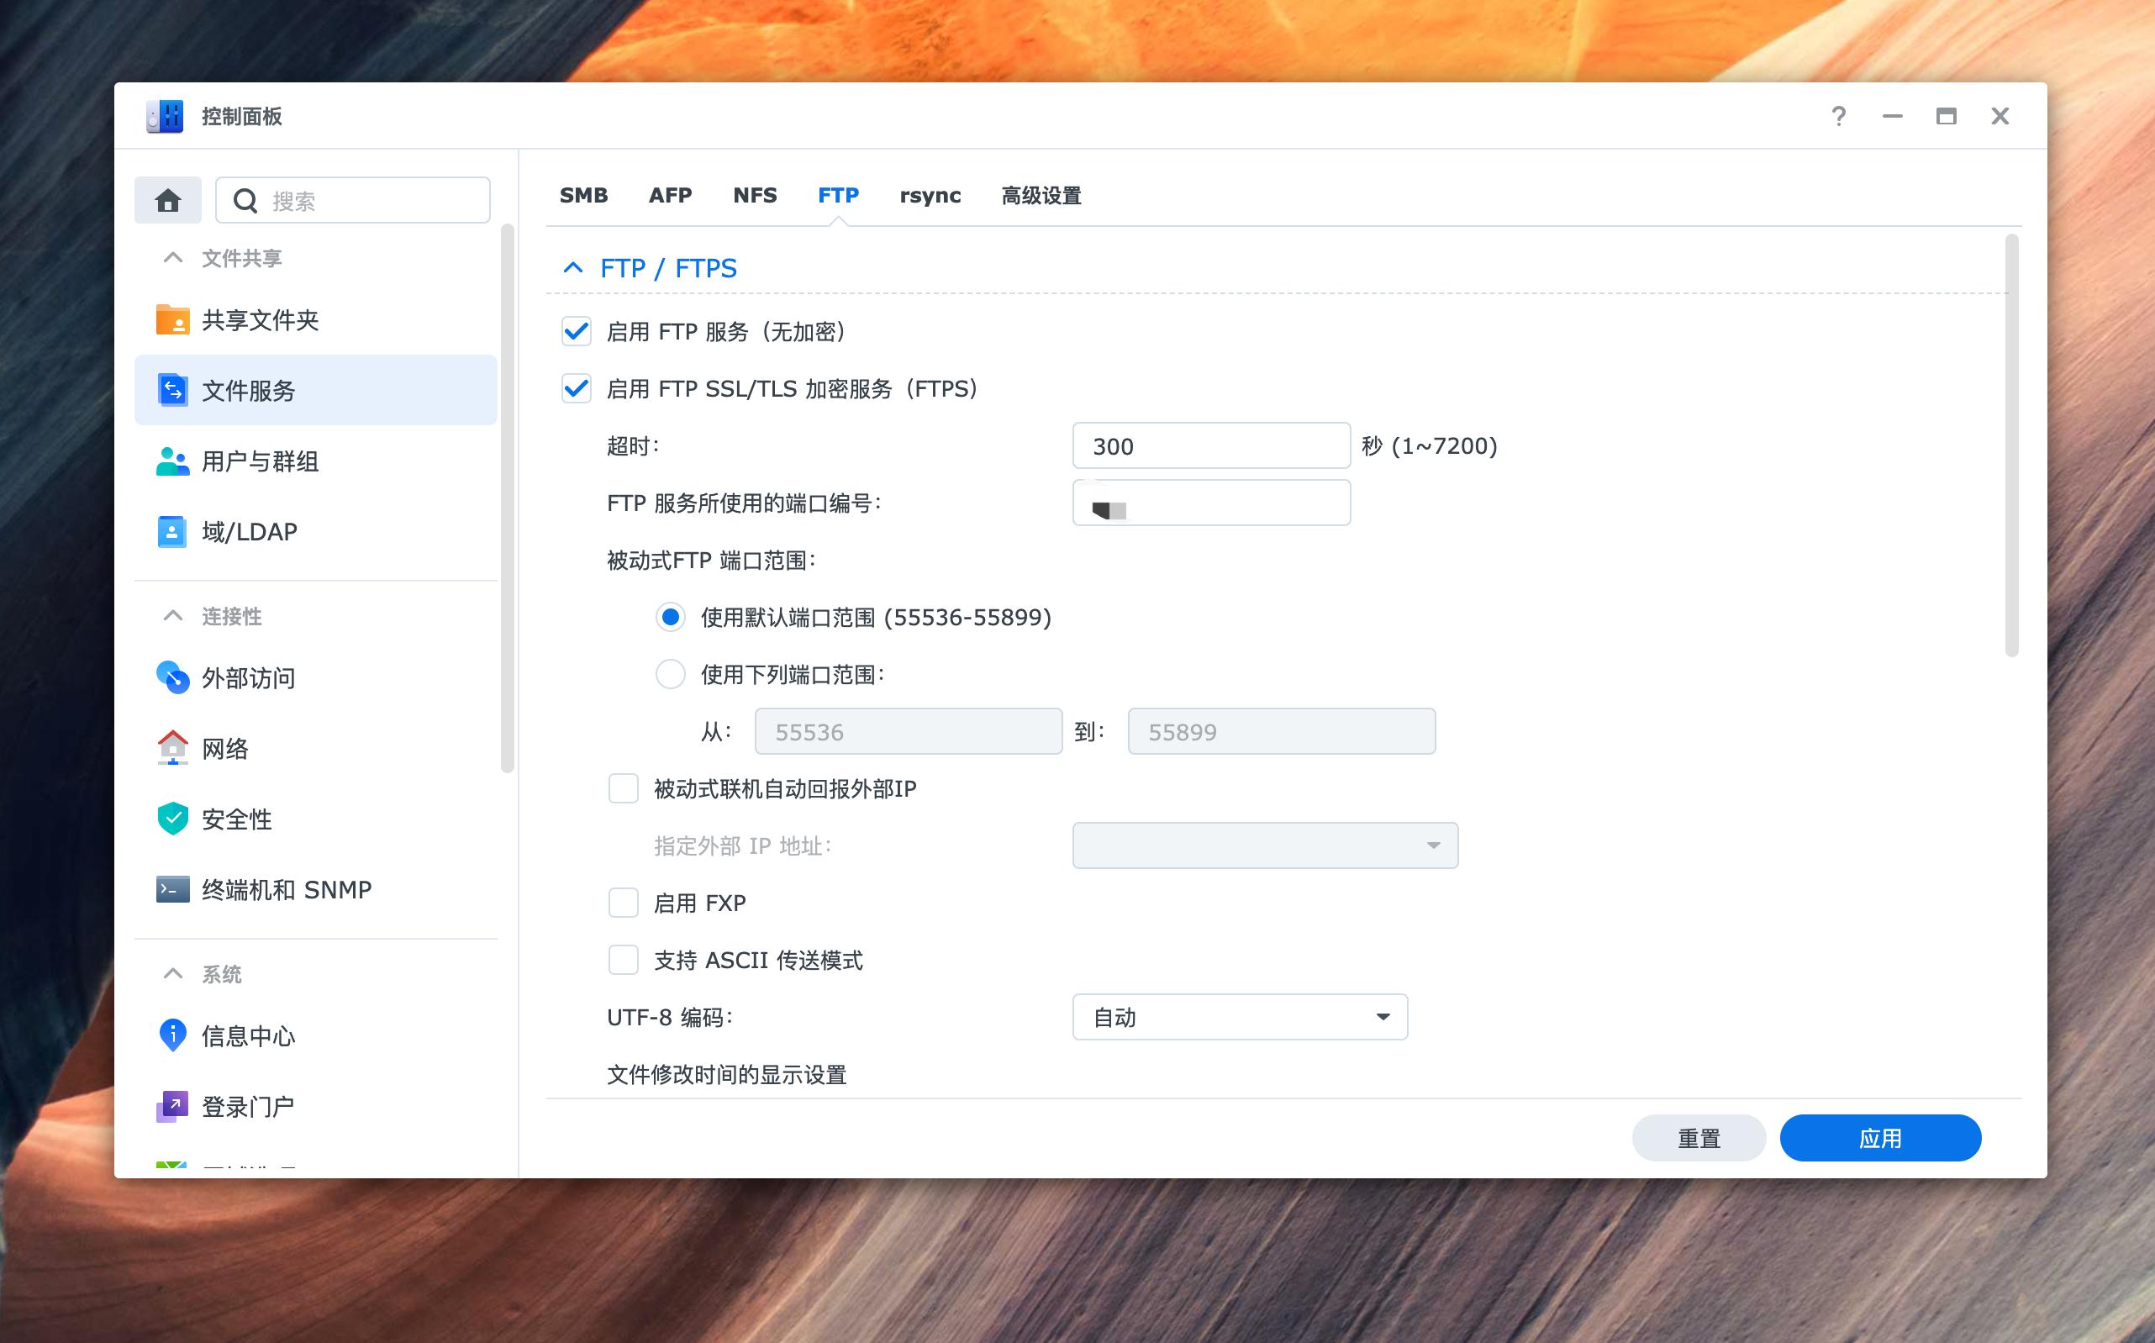Open 终端机和 SNMP settings
2155x1343 pixels.
click(286, 889)
